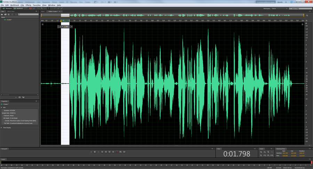This screenshot has width=313, height=169.
Task: Open the Multitrack menu
Action: pos(15,5)
